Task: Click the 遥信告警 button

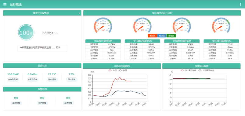Action: pos(68,103)
